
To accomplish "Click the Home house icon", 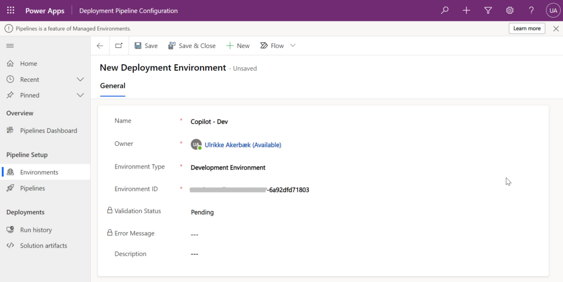I will click(10, 64).
